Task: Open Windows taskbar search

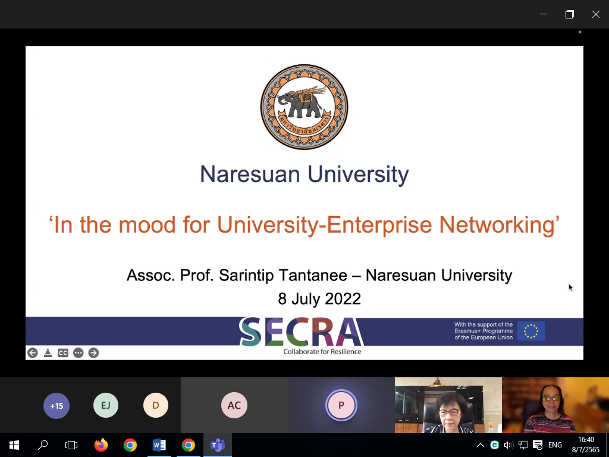Action: point(43,445)
